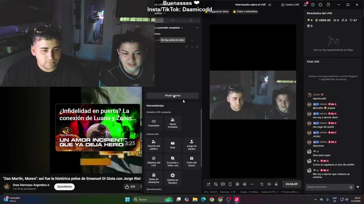Open more options in bottom toolbar
The width and height of the screenshot is (364, 204).
[252, 184]
